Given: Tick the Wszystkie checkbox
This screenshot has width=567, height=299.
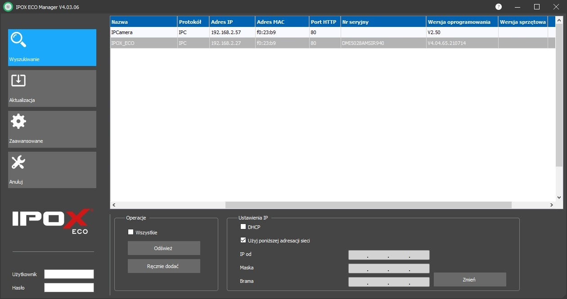Looking at the screenshot, I should pos(131,232).
